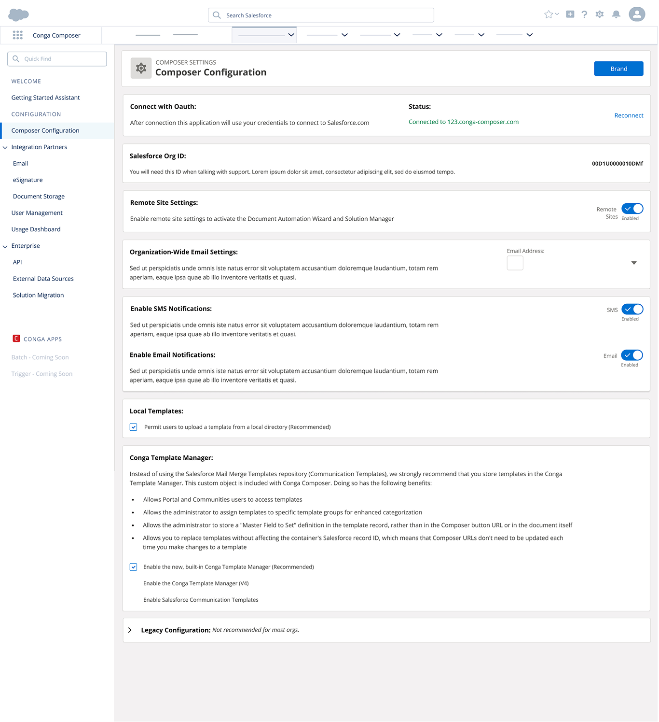Open the second nav tab chevron
The width and height of the screenshot is (659, 722).
[344, 35]
